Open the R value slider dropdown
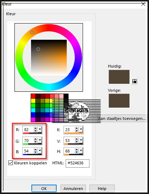Viewport: 149px width, 194px height. tap(40, 130)
